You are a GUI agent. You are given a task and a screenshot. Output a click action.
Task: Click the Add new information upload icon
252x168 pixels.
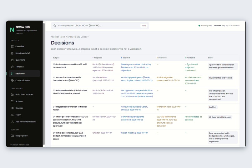pyautogui.click(x=12, y=122)
